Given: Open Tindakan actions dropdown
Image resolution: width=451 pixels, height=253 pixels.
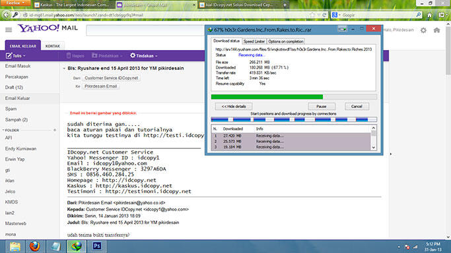Looking at the screenshot, I should tap(143, 55).
